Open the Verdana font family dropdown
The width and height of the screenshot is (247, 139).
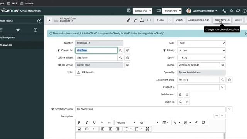pyautogui.click(x=125, y=123)
